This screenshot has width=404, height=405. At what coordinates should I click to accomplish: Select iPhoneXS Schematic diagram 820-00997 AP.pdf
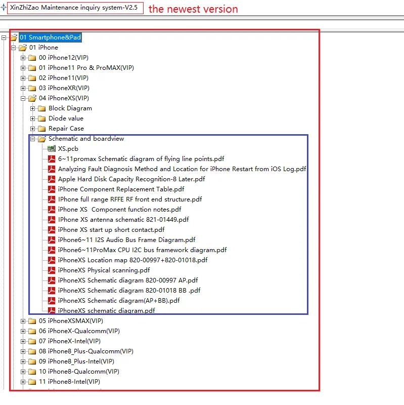(x=128, y=280)
